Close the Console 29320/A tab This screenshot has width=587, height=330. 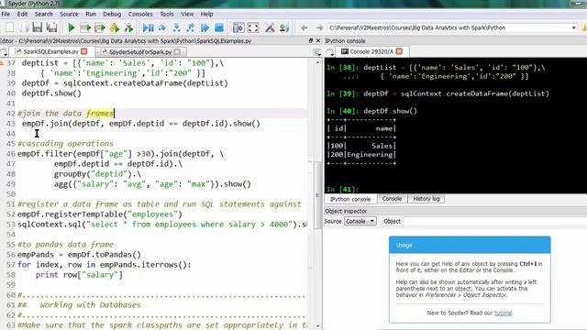tap(399, 51)
